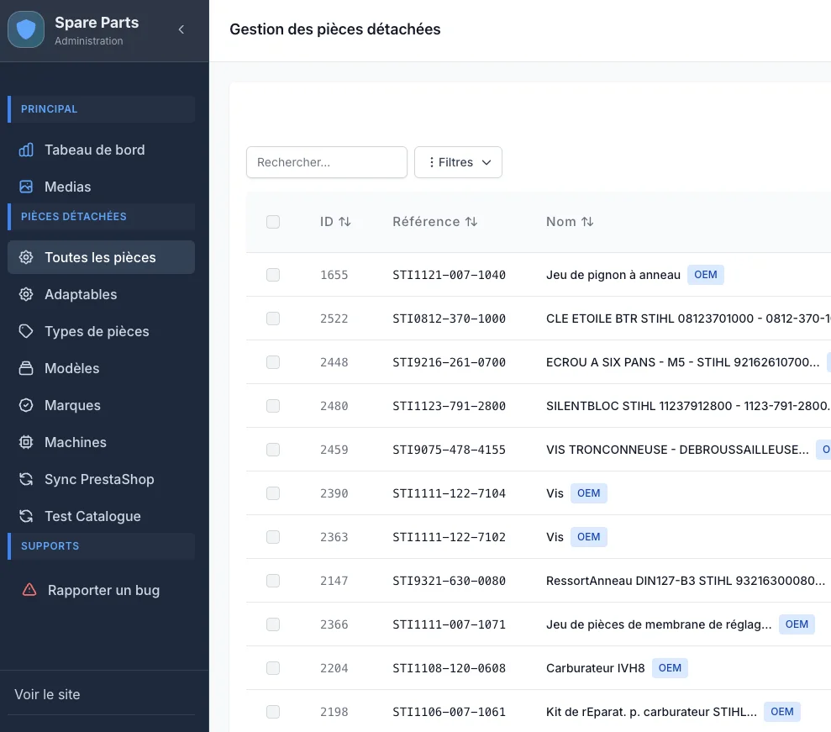
Task: Select the Tableau de bord chart icon
Action: [x=26, y=150]
